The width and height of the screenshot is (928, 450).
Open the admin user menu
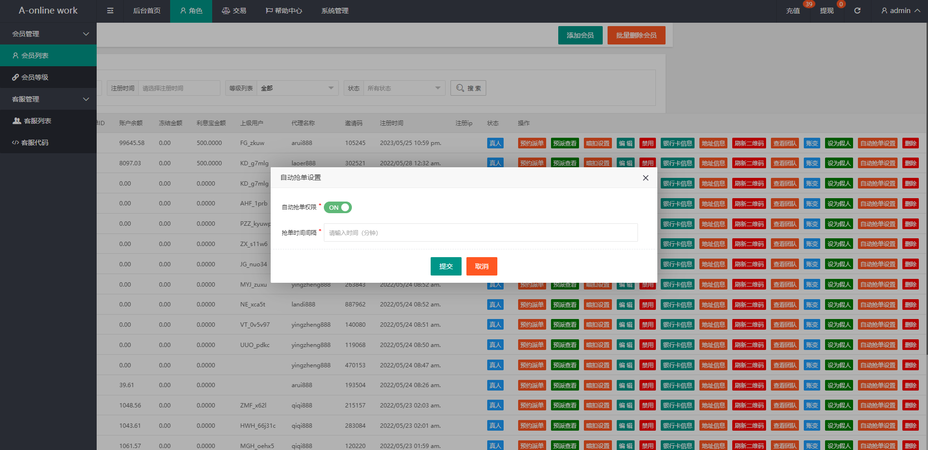coord(900,11)
